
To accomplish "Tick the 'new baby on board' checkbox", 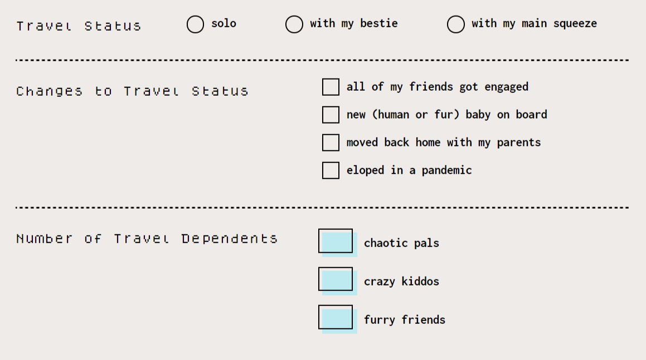I will click(331, 115).
